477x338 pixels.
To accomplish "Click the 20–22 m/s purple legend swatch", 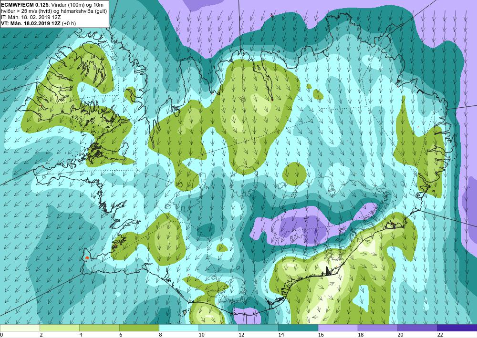I will [x=417, y=328].
